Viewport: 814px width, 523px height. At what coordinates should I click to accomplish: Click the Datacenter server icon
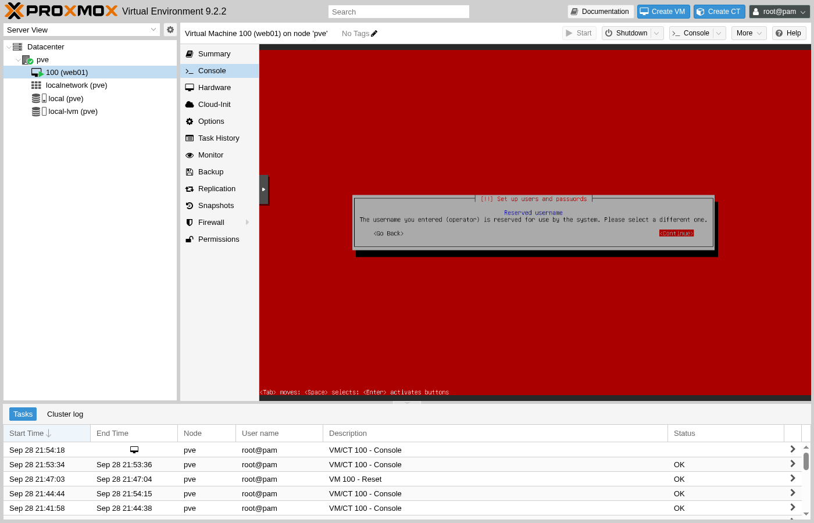pos(17,46)
